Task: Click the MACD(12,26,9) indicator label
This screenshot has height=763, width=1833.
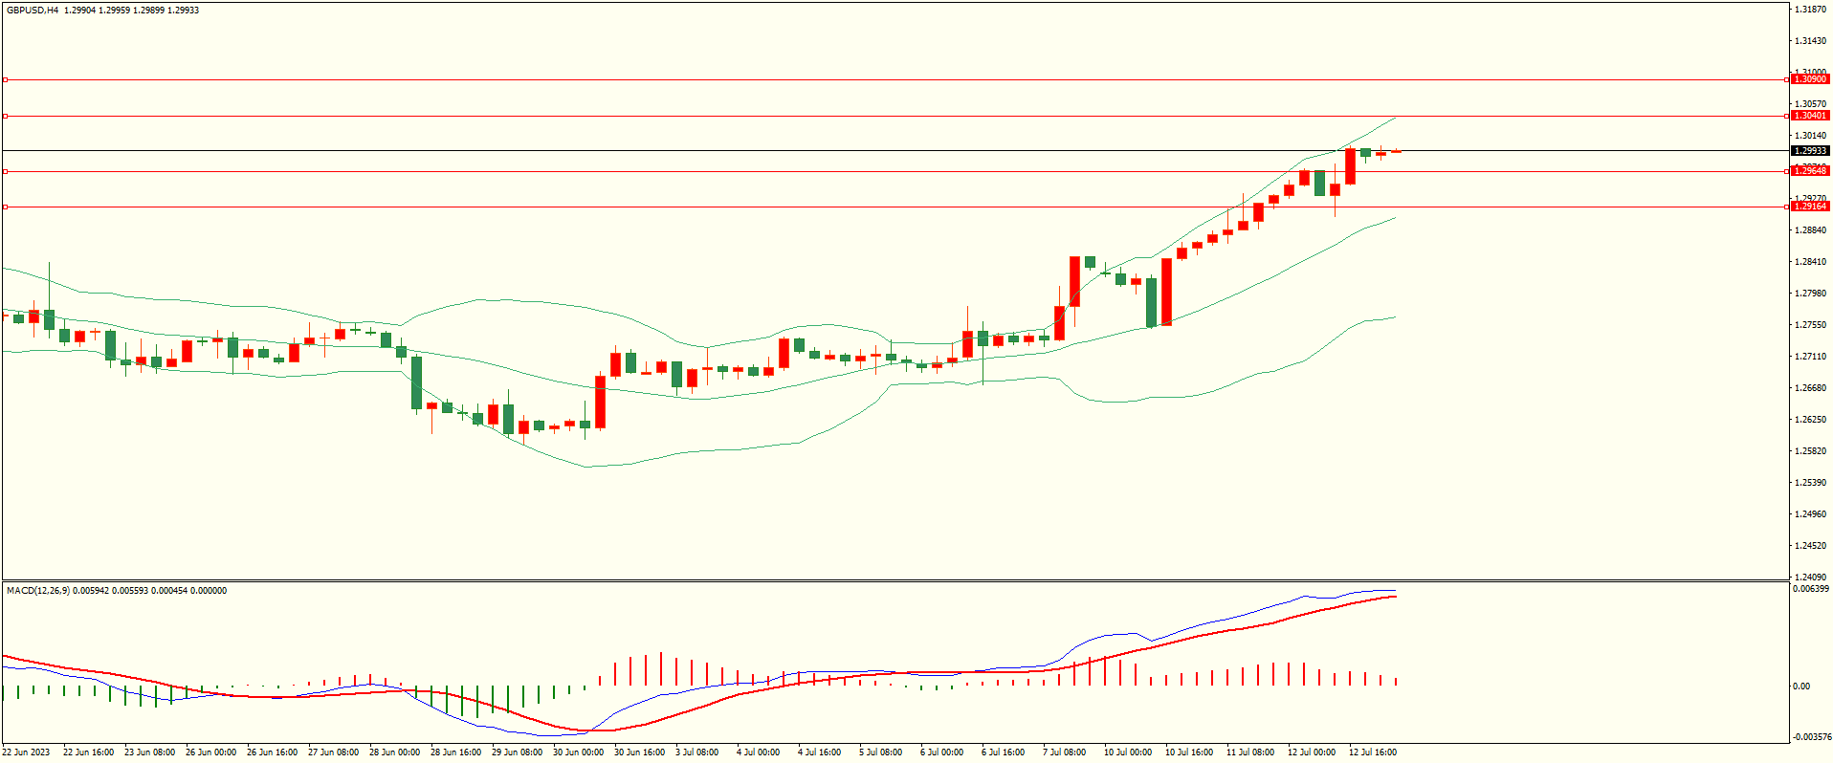Action: tap(37, 591)
